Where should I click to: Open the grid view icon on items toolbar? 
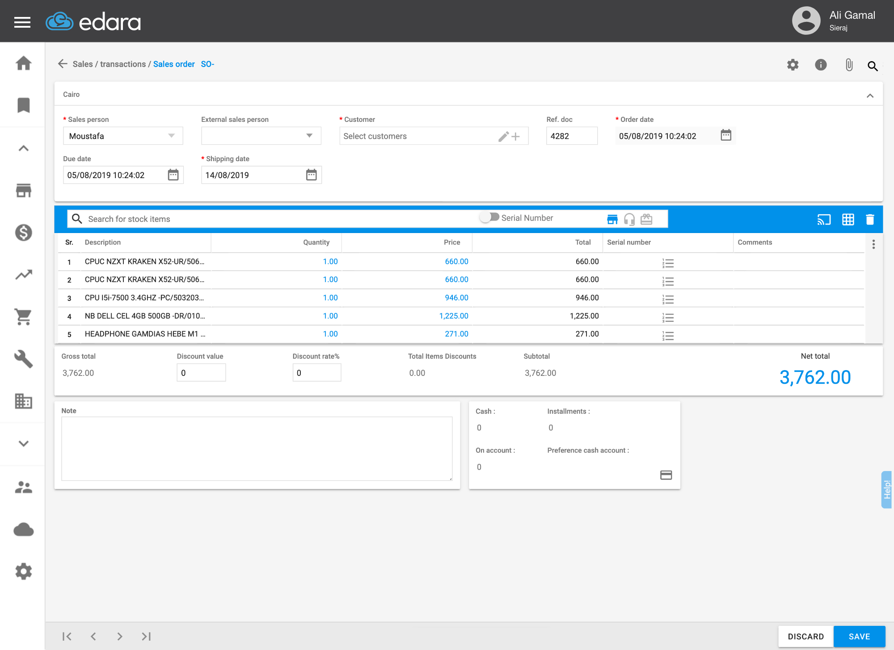[848, 219]
